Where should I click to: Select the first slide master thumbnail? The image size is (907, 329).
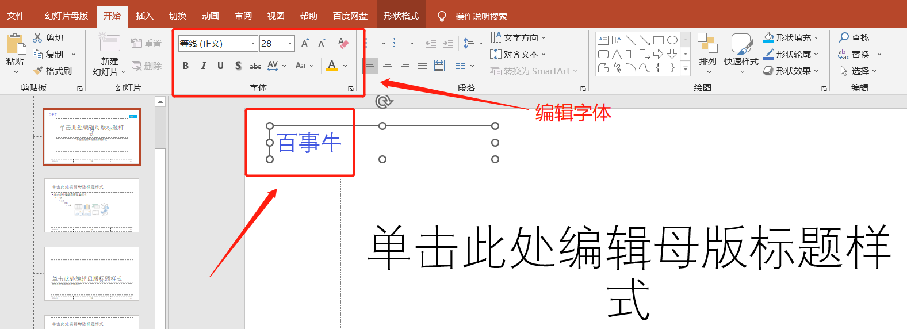click(91, 137)
